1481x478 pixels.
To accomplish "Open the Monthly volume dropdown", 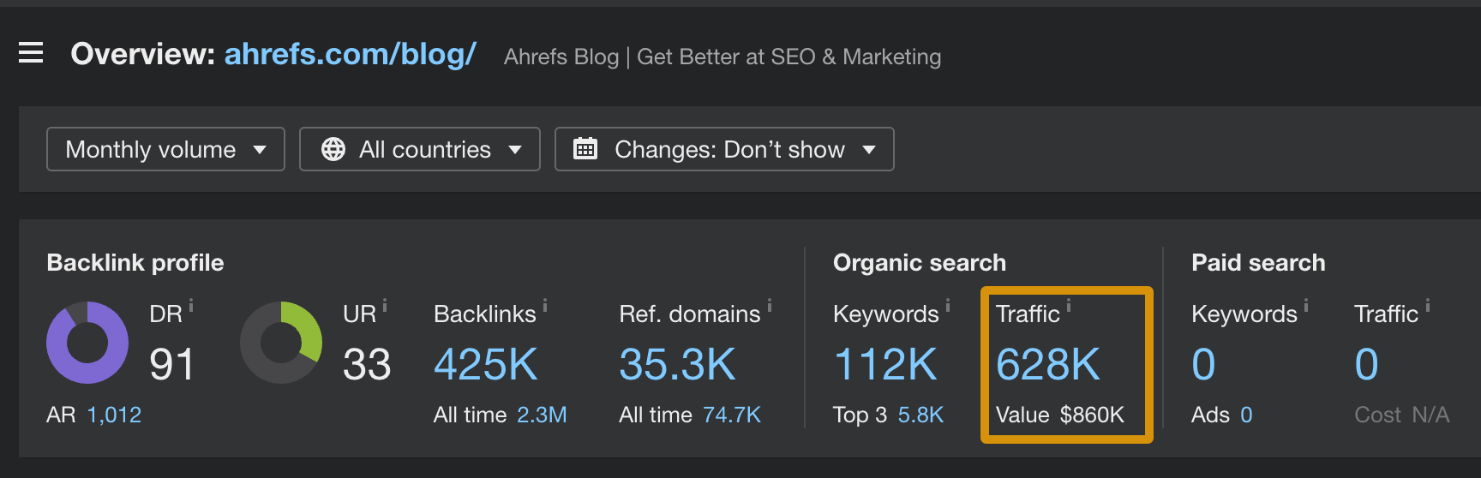I will pos(165,149).
